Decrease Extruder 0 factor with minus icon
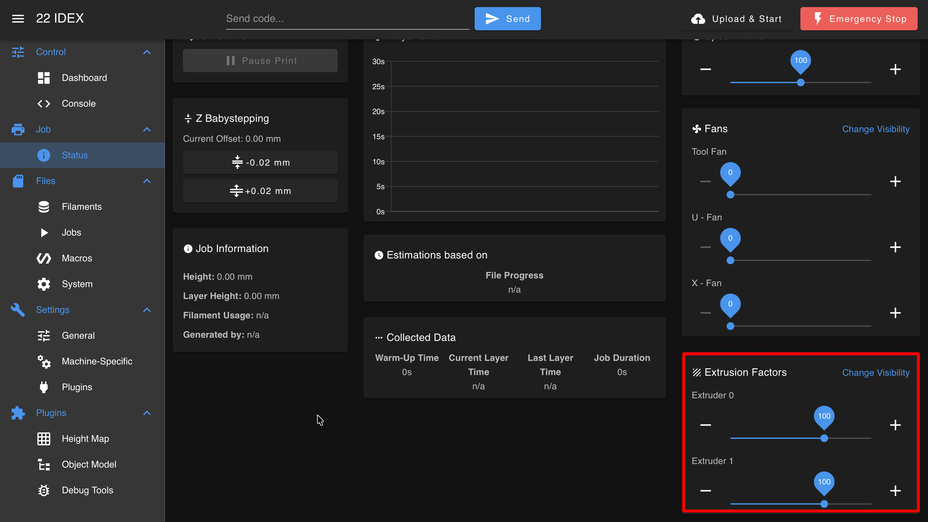 pos(705,425)
